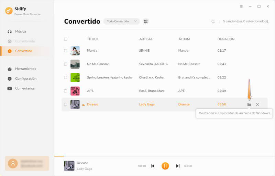Click the now-playing Disease cover in player
Screen dimensions: 275x176
(69, 166)
